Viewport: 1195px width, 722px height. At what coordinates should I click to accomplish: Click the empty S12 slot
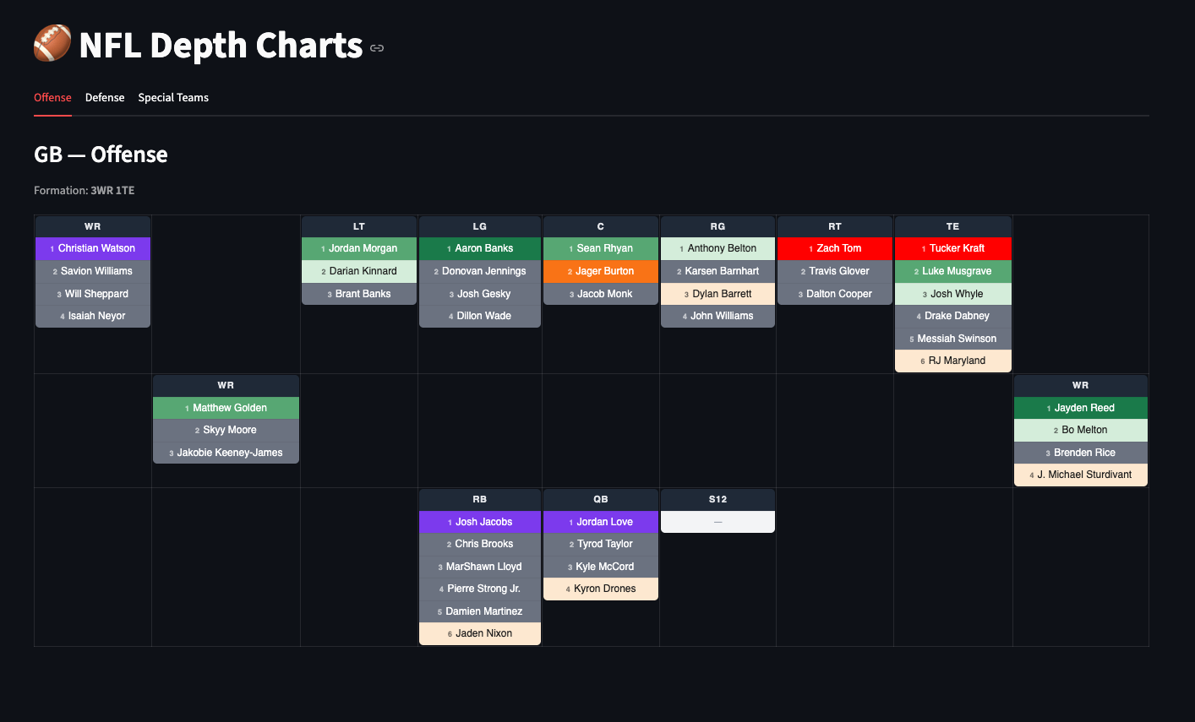point(718,522)
